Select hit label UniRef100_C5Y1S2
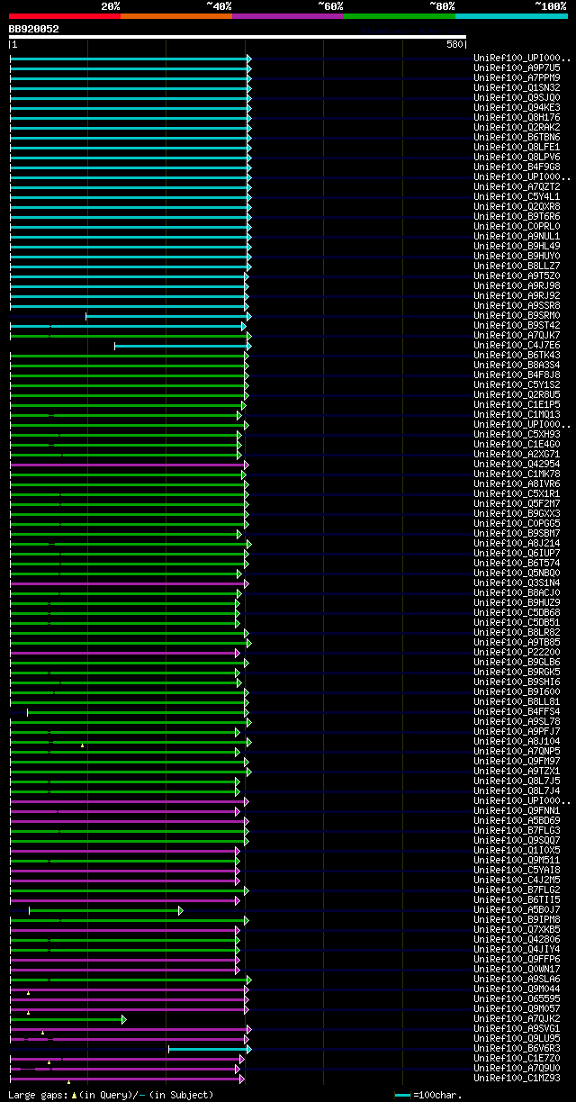The image size is (576, 1102). click(517, 384)
